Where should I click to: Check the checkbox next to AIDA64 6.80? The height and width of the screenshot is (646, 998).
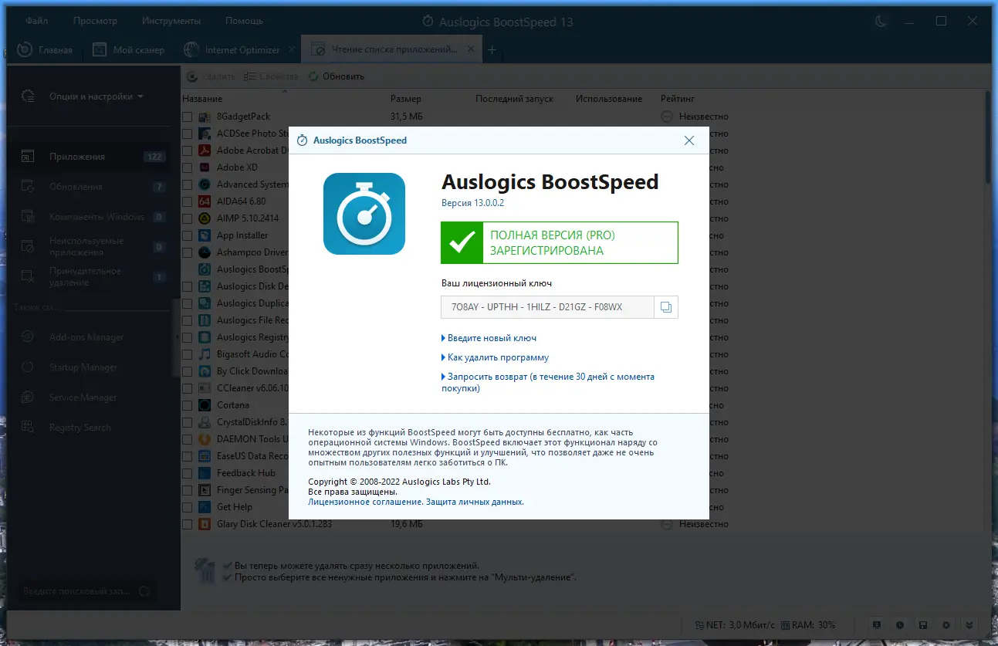[186, 201]
